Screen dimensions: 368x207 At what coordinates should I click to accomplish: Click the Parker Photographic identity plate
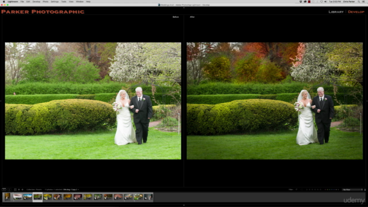[x=43, y=11]
